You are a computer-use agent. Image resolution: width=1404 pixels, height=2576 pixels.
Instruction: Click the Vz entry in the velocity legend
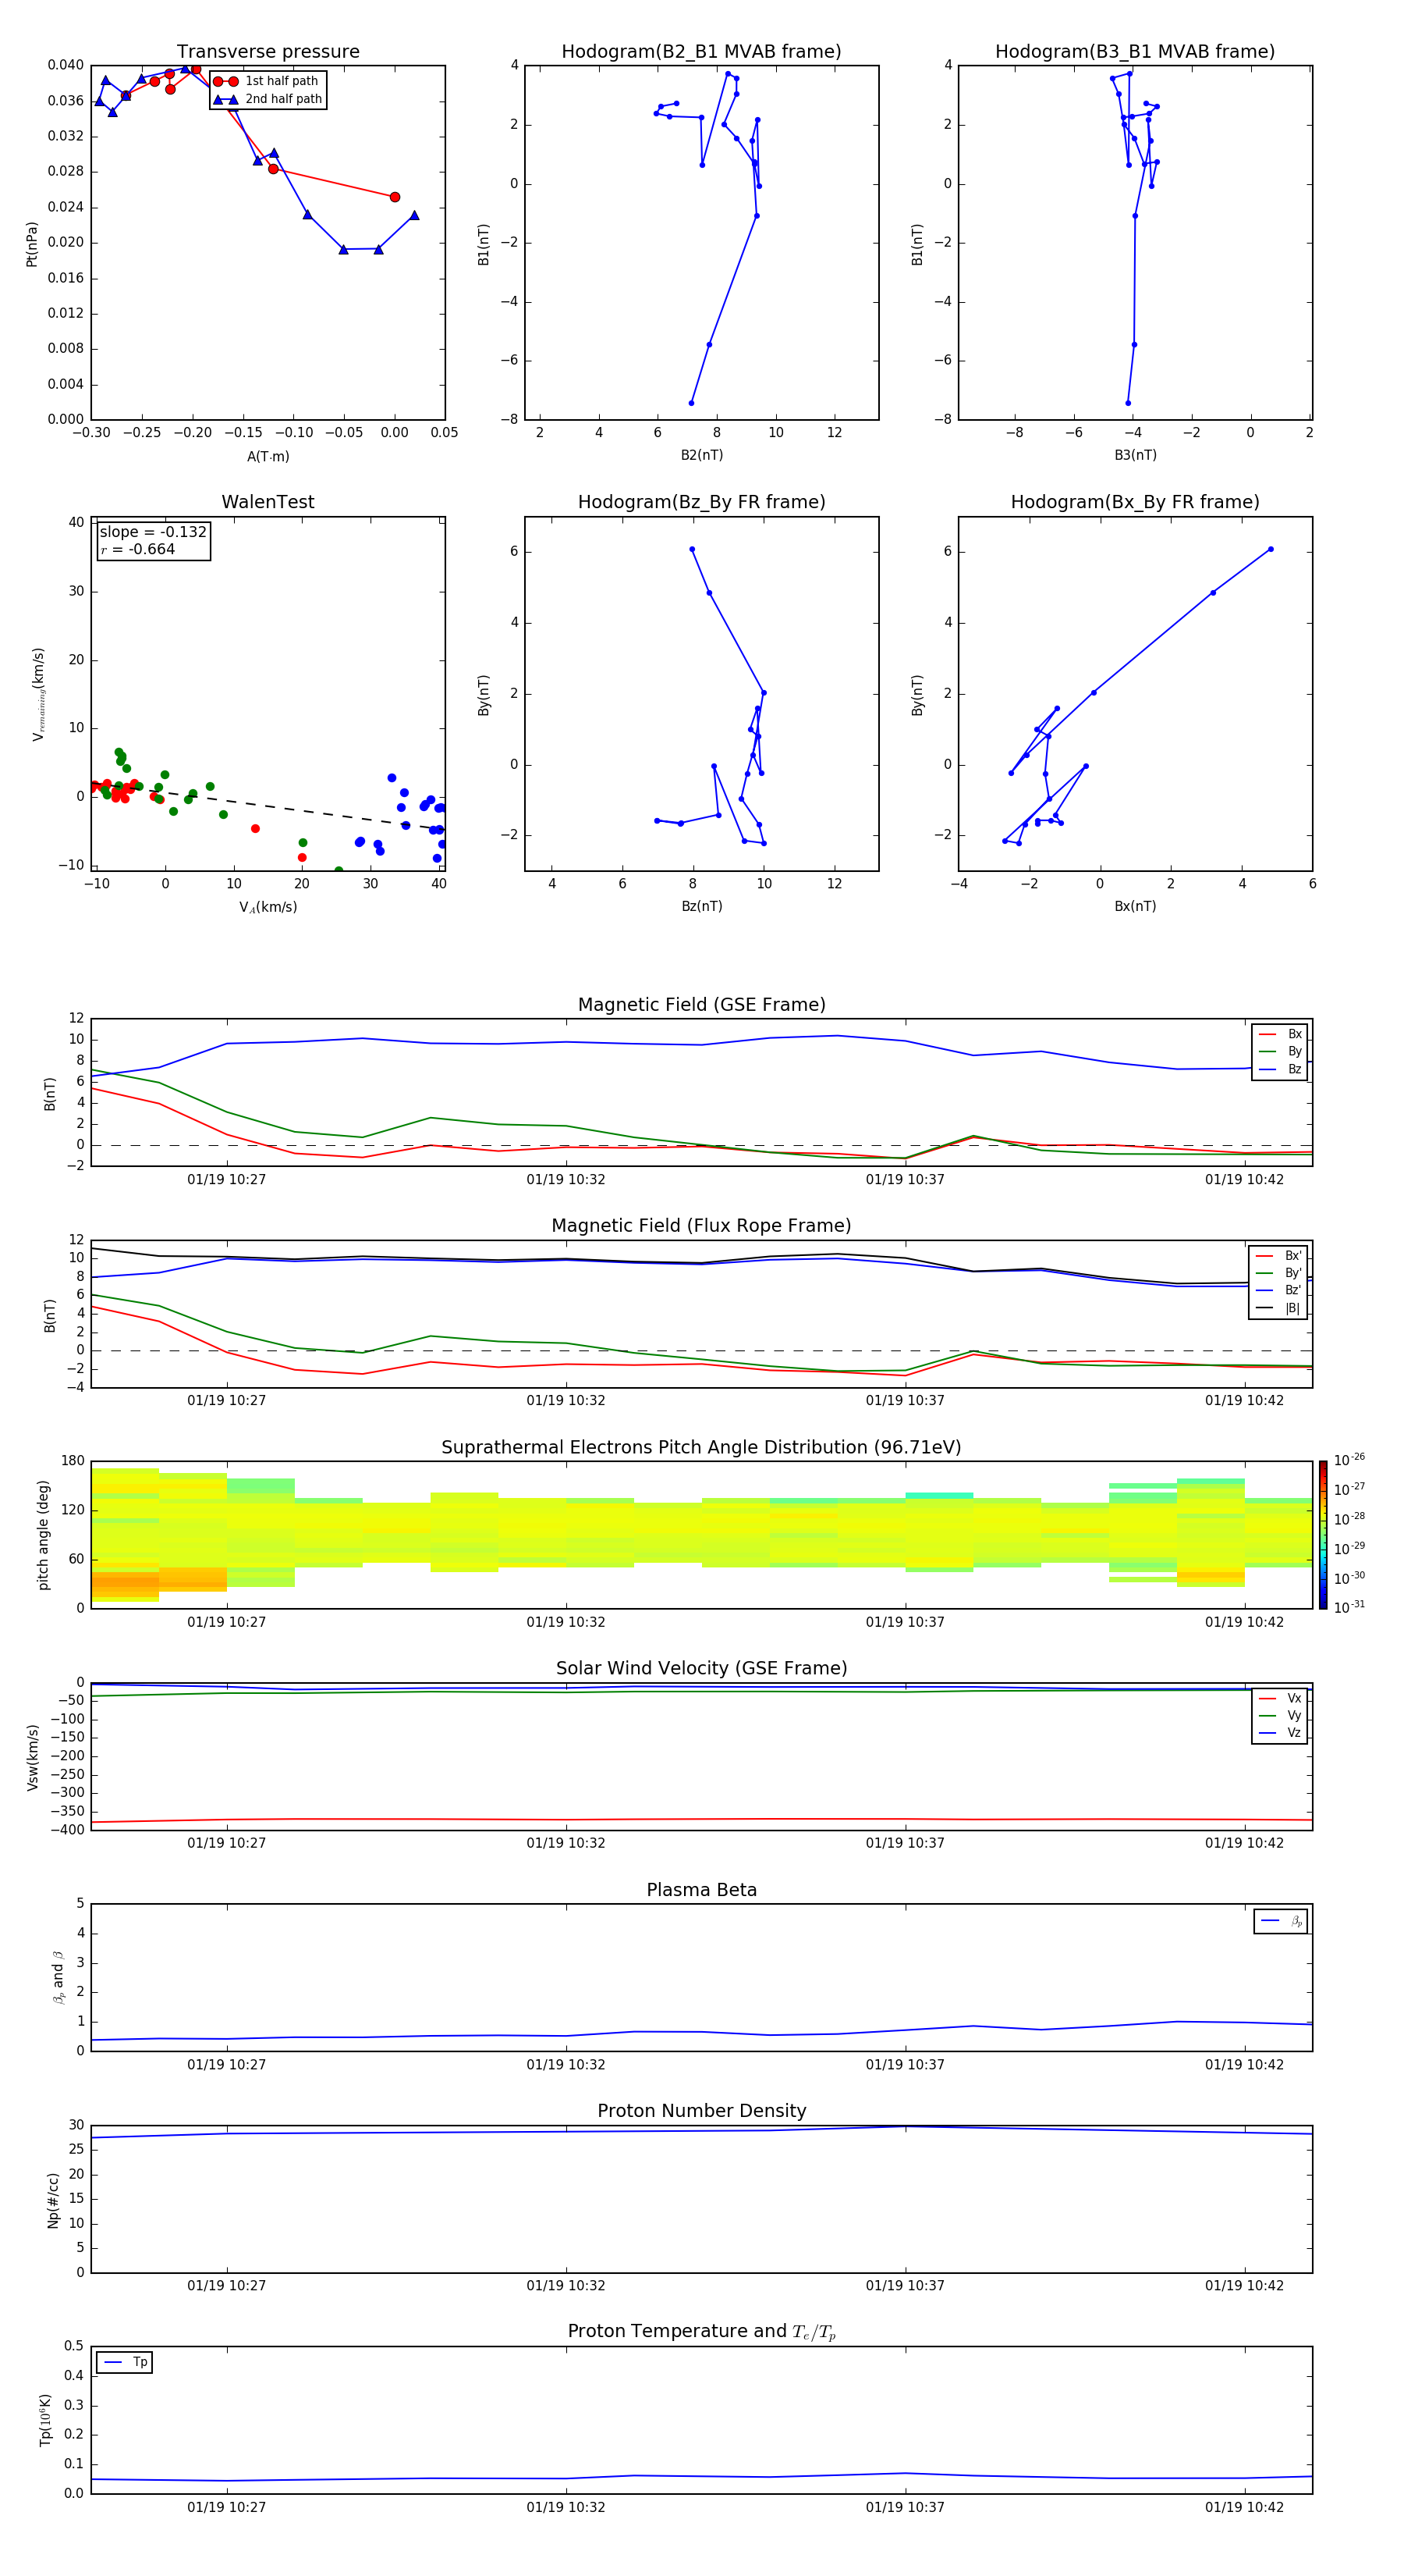tap(1280, 1733)
